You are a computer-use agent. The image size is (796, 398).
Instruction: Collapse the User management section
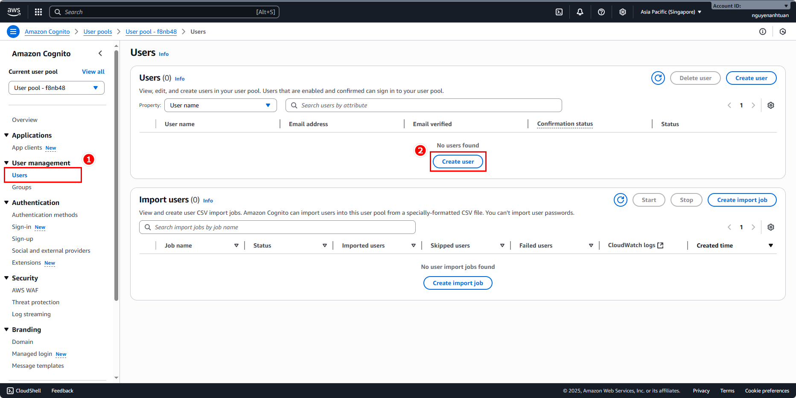(x=6, y=163)
